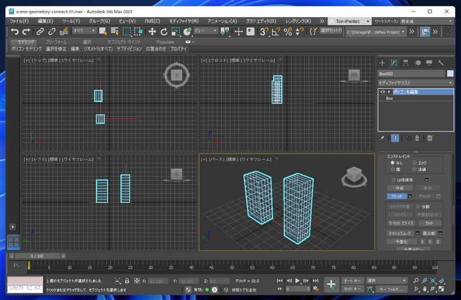This screenshot has height=300, width=461.
Task: Open the 選択 key filter dropdown
Action: 387,280
